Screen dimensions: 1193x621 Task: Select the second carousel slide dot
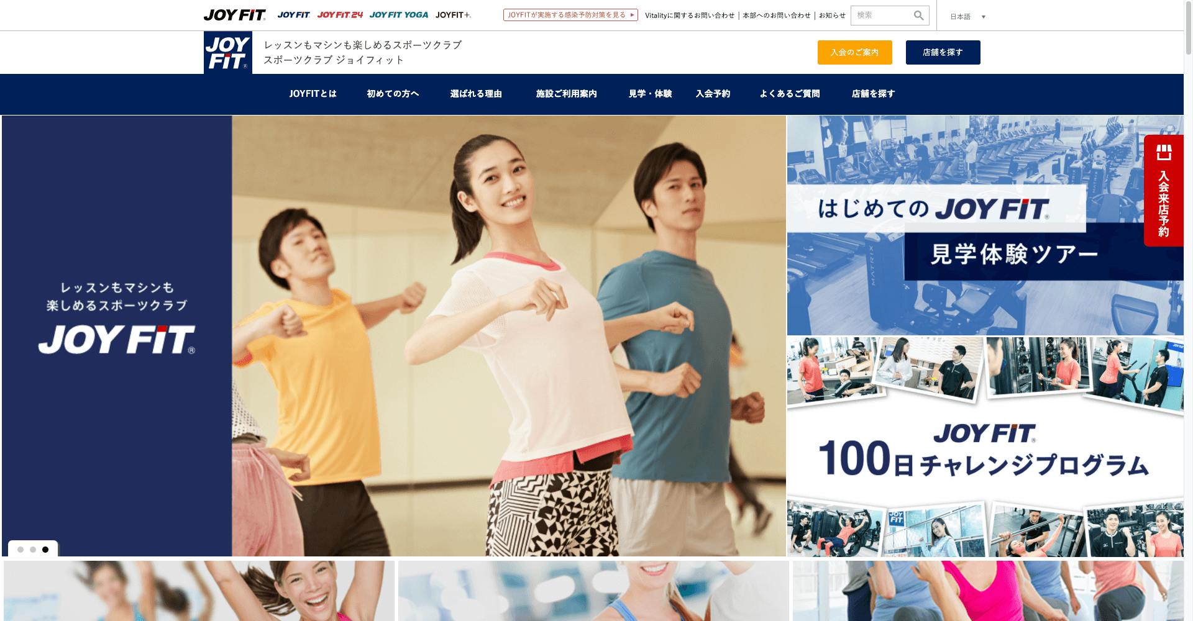(33, 550)
